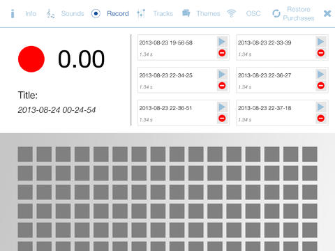Play recording 2013-08-23 22-36-27
335x251 pixels.
point(320,75)
